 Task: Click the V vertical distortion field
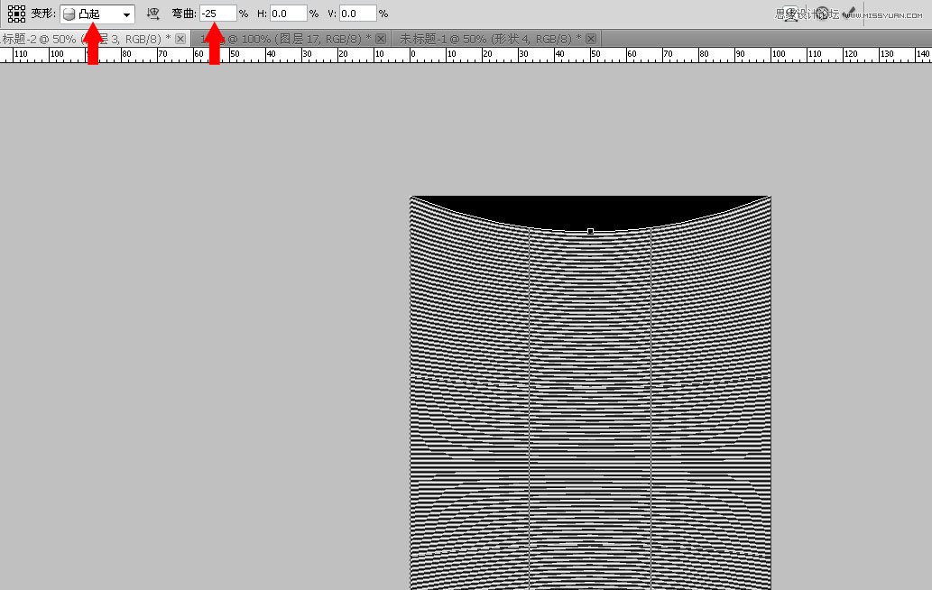tap(358, 13)
